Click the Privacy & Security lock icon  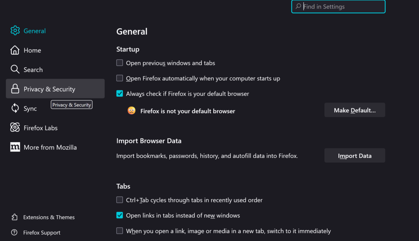pyautogui.click(x=15, y=89)
